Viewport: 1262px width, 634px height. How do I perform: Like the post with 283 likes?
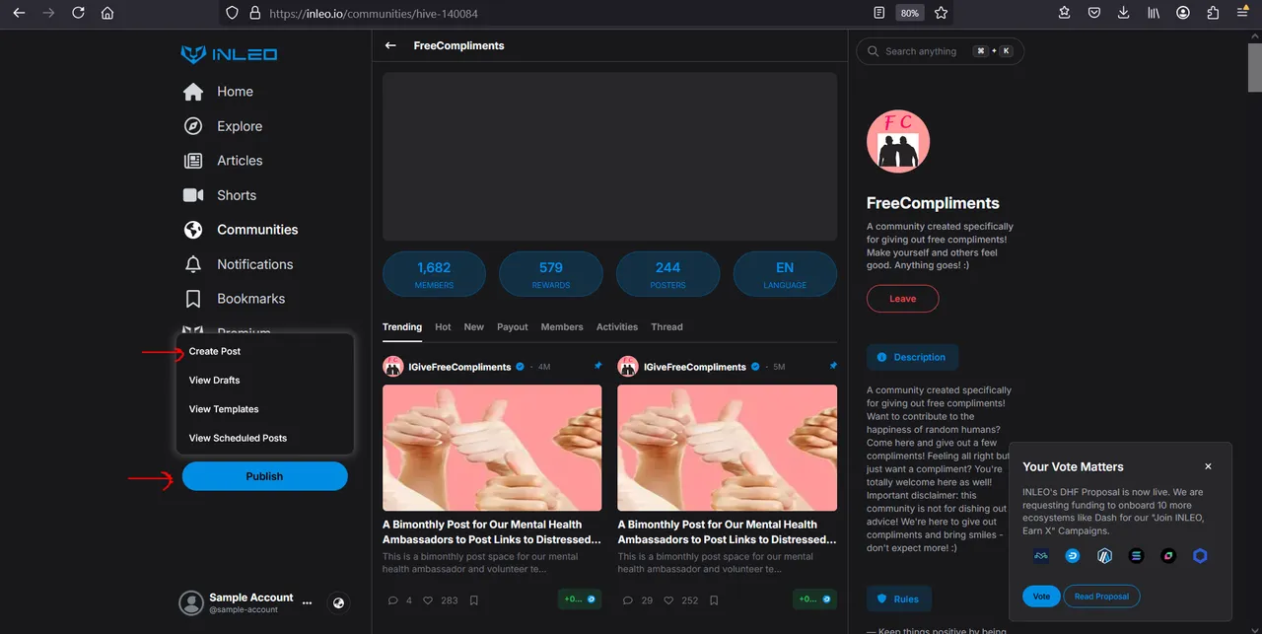point(428,599)
